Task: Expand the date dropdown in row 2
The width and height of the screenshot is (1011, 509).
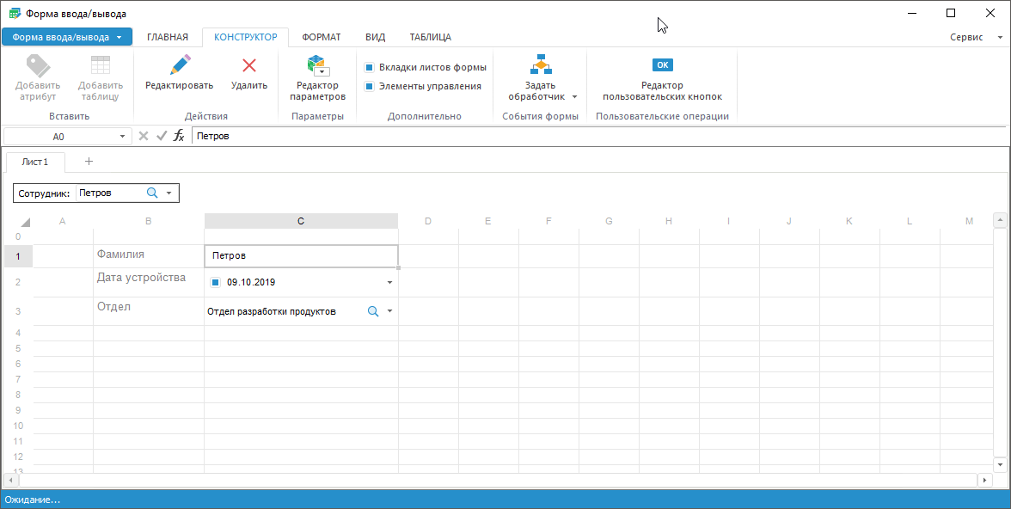Action: click(389, 282)
